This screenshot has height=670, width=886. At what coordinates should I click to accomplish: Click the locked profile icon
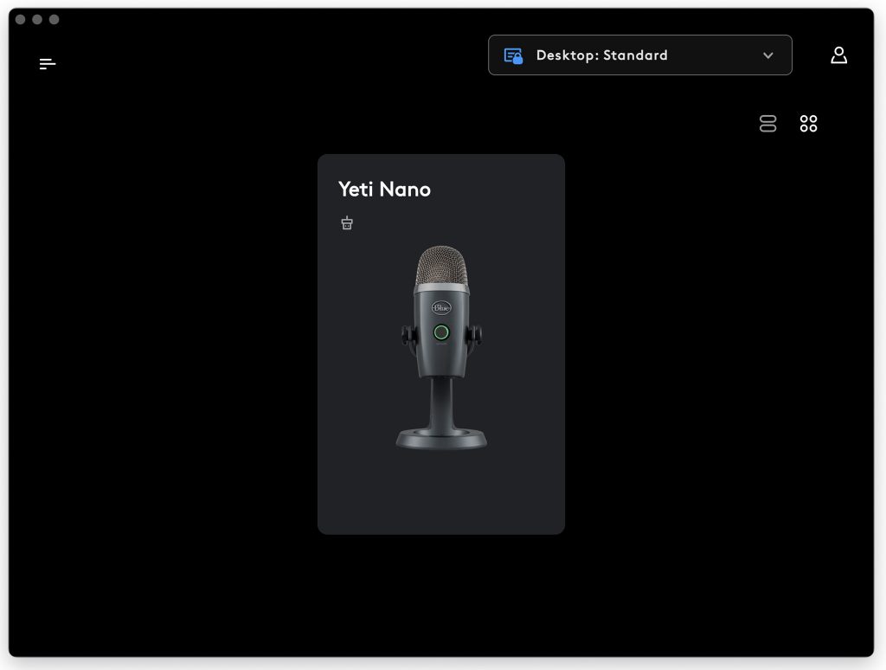coord(513,55)
